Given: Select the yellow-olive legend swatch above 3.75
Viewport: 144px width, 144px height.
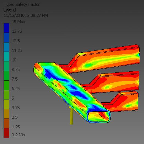Looking at the screenshot, I should (x=6, y=105).
